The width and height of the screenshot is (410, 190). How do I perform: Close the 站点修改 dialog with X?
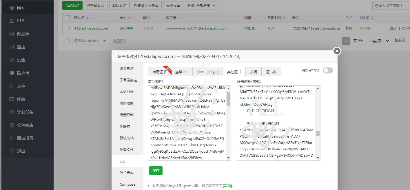(x=337, y=51)
